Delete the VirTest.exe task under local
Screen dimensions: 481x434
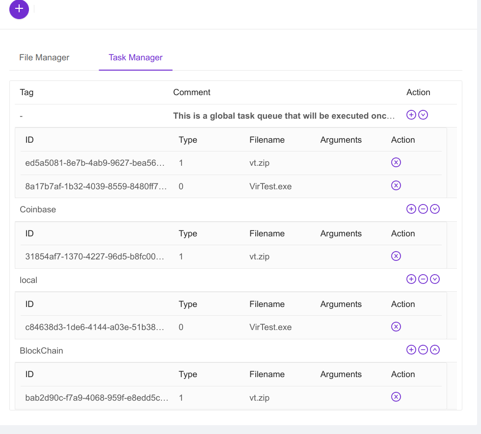pos(396,327)
